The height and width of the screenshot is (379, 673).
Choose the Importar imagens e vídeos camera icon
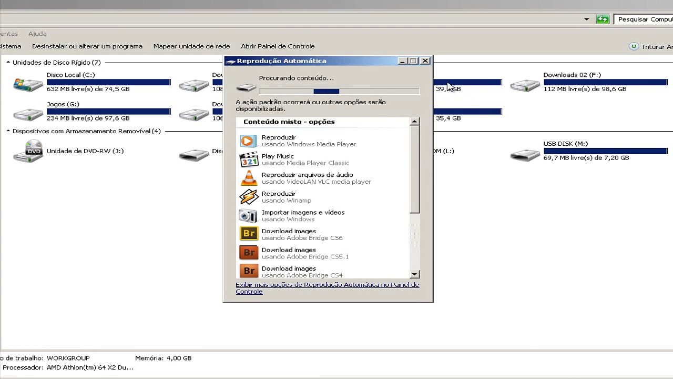click(x=249, y=215)
